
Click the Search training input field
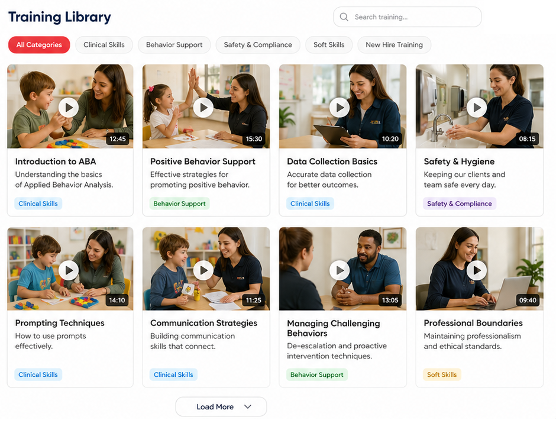click(x=414, y=17)
